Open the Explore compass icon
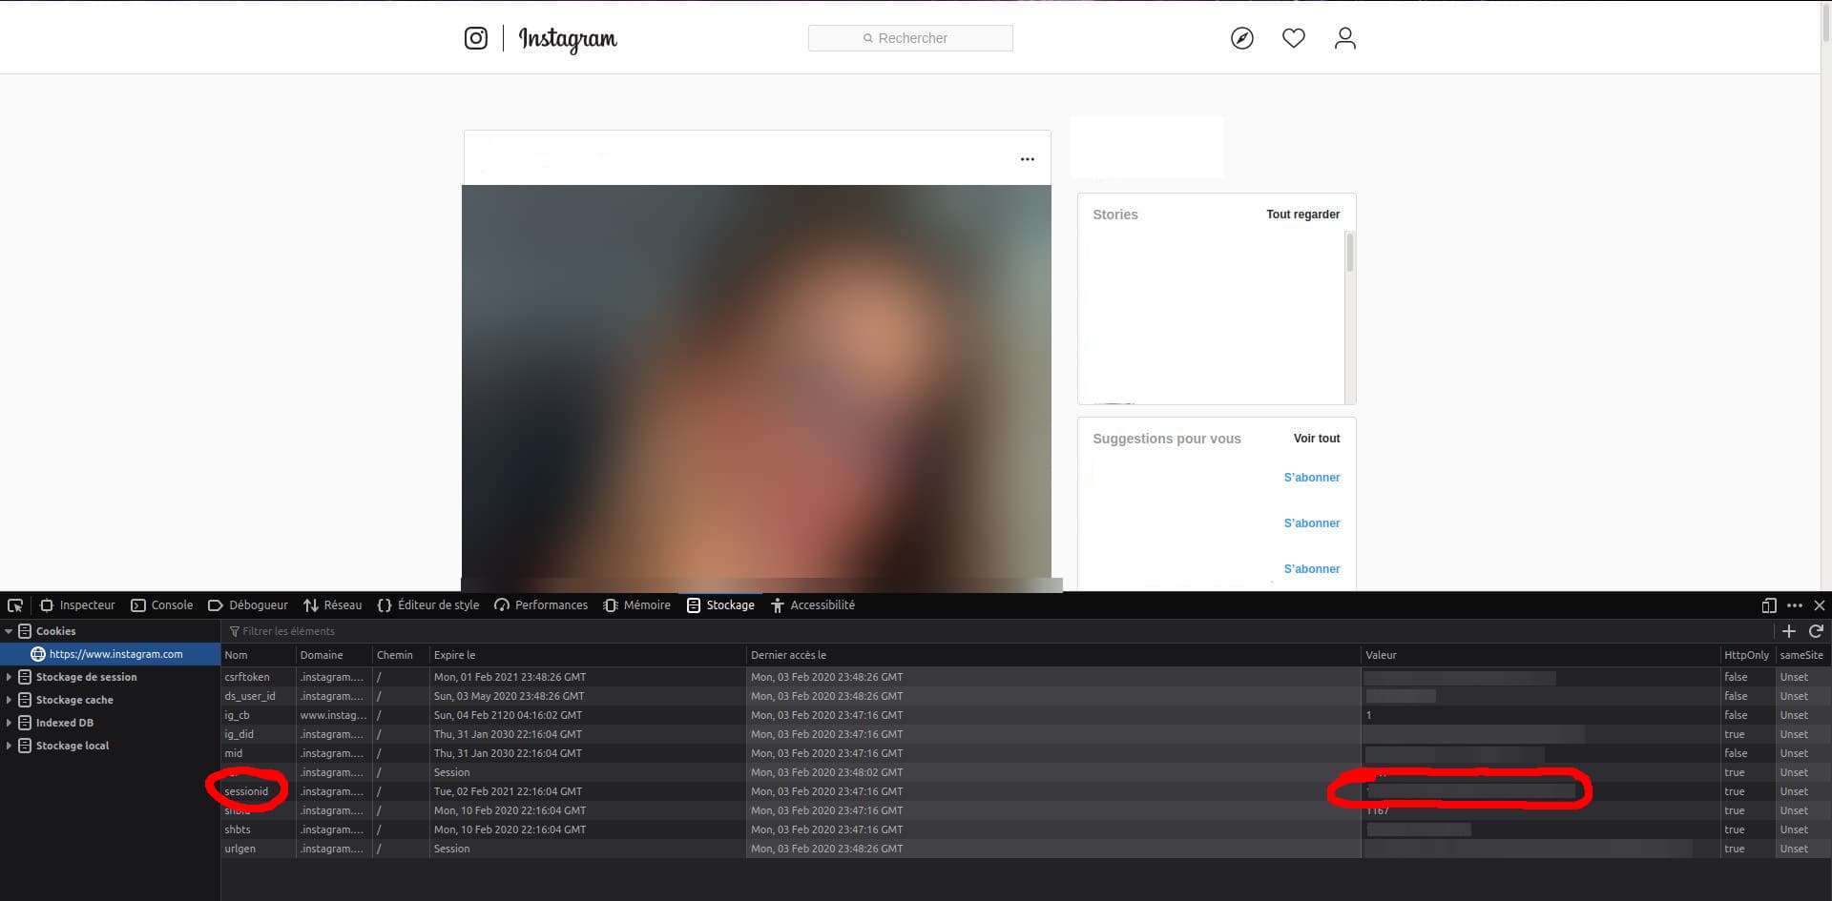 tap(1241, 38)
